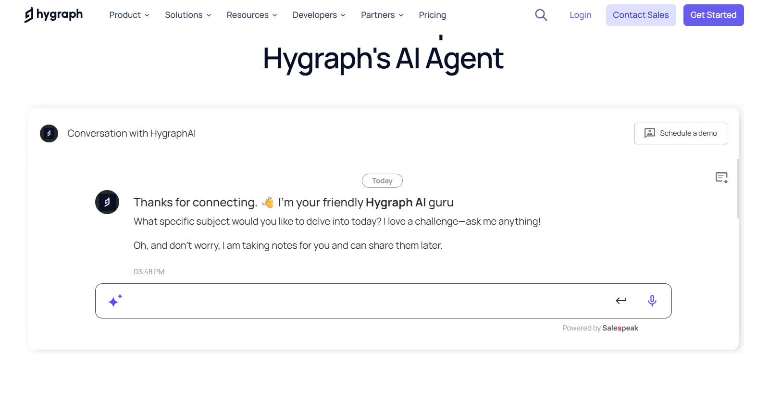
Task: Click the 'Thanks for connecting' greeting line
Action: (294, 203)
